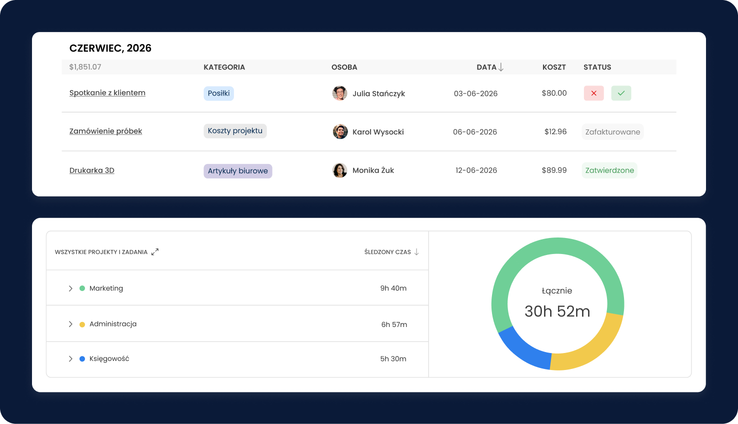Click the DATA column sort arrow

tap(501, 67)
